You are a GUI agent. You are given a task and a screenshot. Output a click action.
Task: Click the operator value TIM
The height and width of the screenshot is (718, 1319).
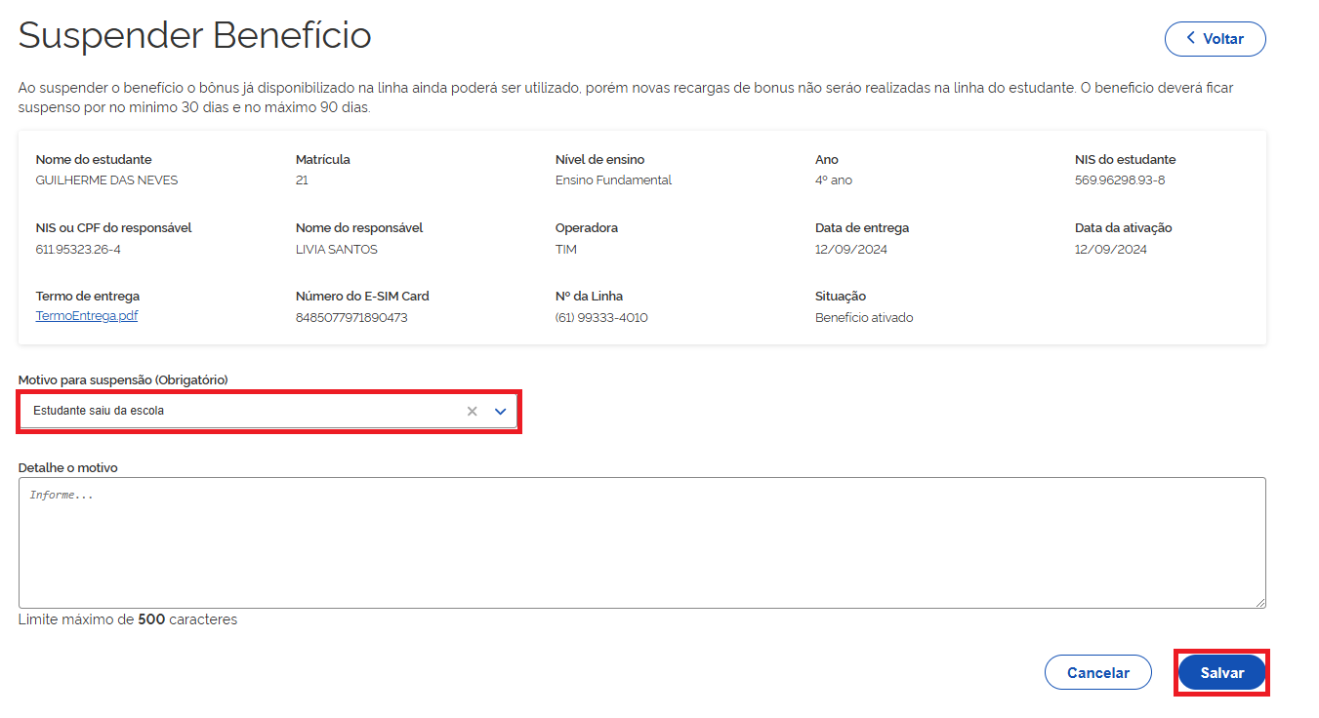[566, 250]
